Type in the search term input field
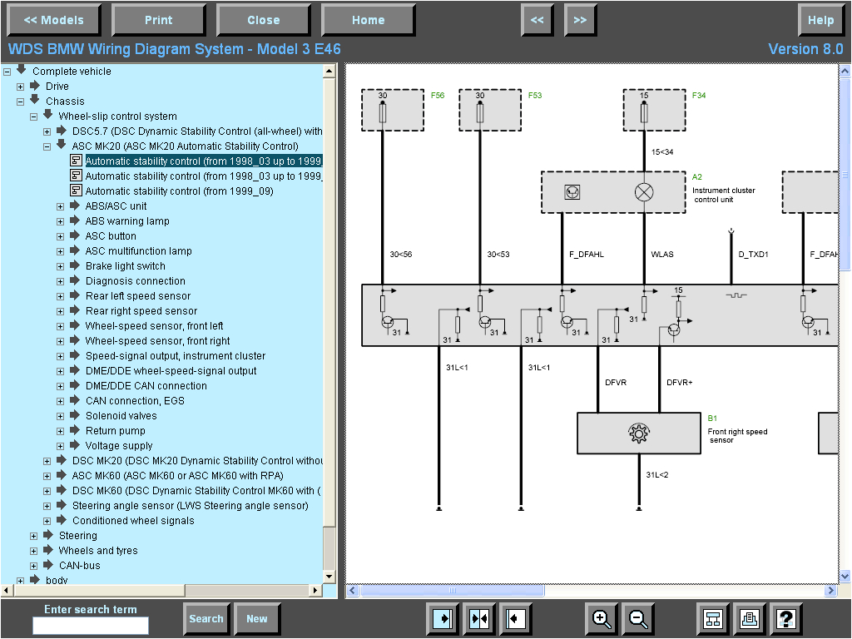This screenshot has height=639, width=852. 90,625
